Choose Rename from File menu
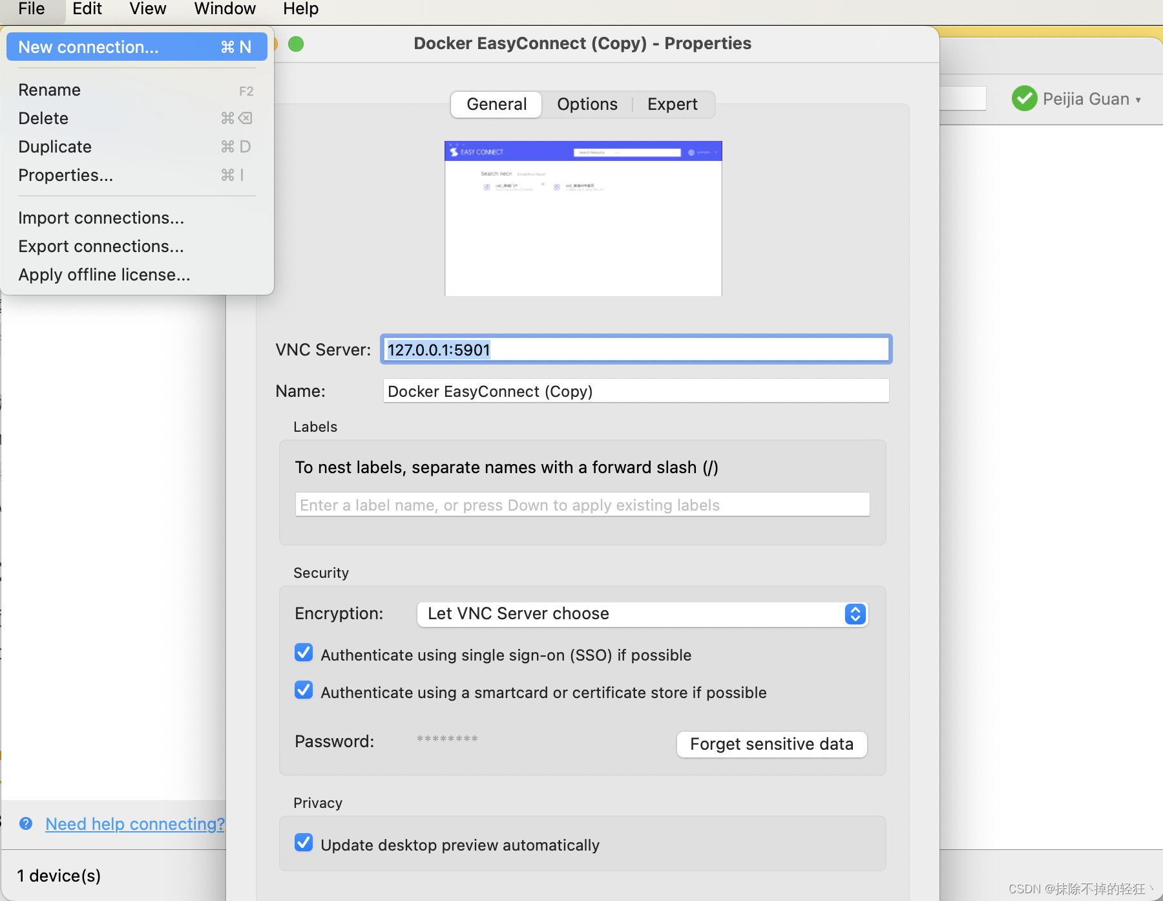 tap(137, 90)
